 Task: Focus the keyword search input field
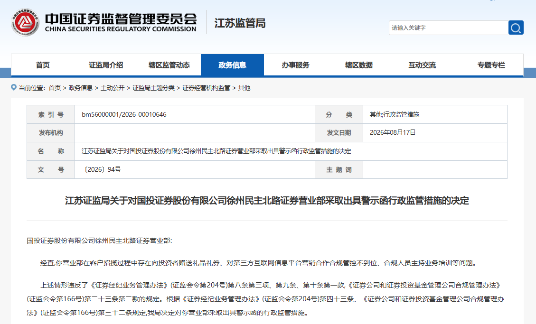[x=449, y=28]
